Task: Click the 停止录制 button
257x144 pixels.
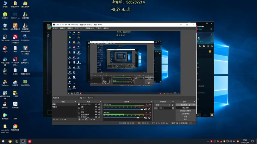Action: (186, 108)
